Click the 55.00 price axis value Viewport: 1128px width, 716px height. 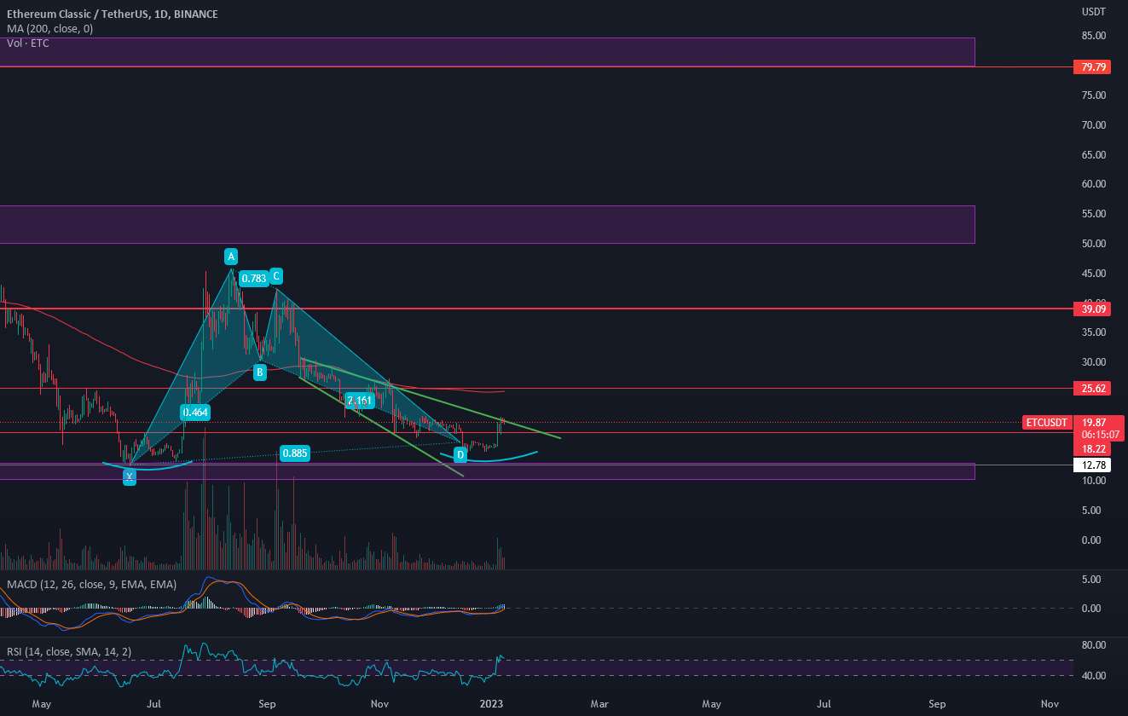tap(1094, 214)
